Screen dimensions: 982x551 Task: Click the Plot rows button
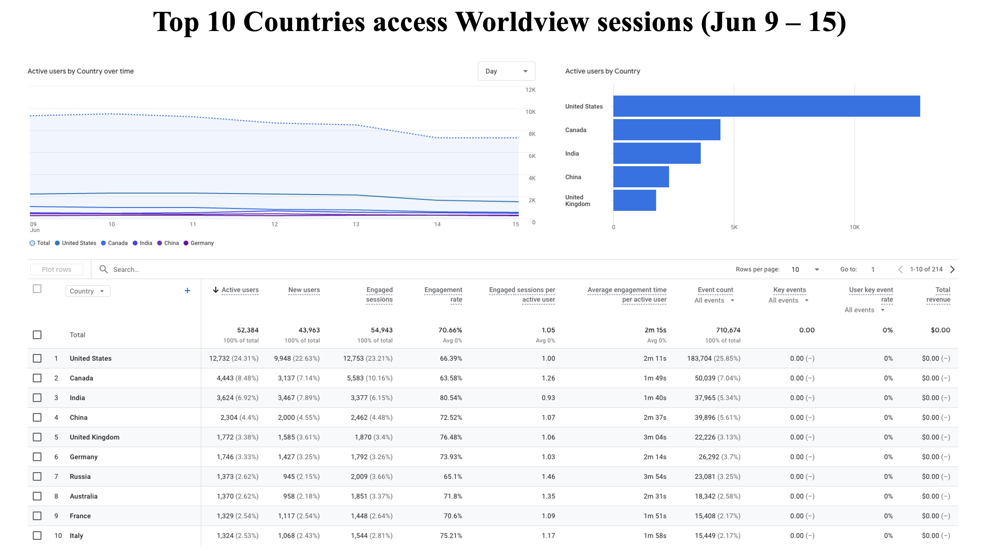(56, 269)
